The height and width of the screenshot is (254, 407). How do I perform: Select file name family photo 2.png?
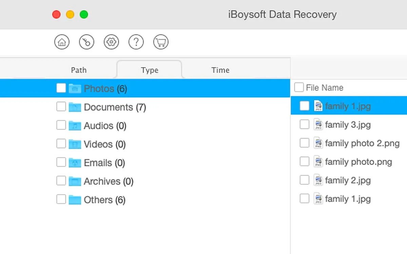tap(362, 144)
